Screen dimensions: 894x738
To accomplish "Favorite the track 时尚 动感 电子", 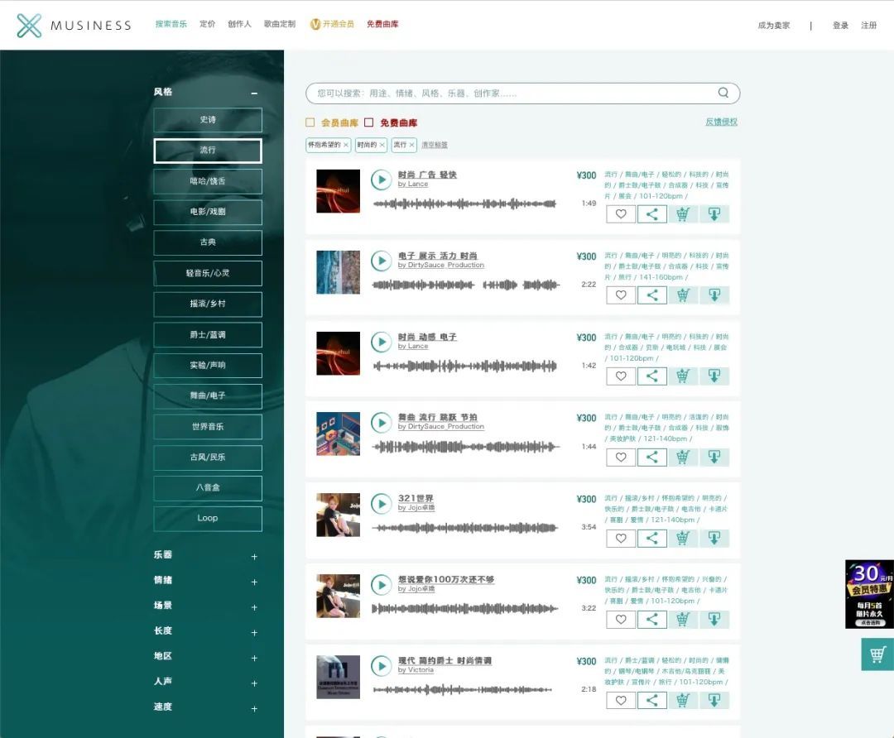I will pos(621,376).
